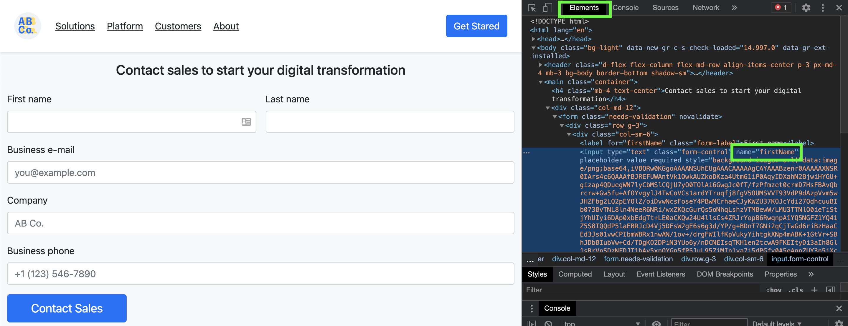Screen dimensions: 848x326
Task: Clear the console with the ban icon
Action: tap(548, 323)
